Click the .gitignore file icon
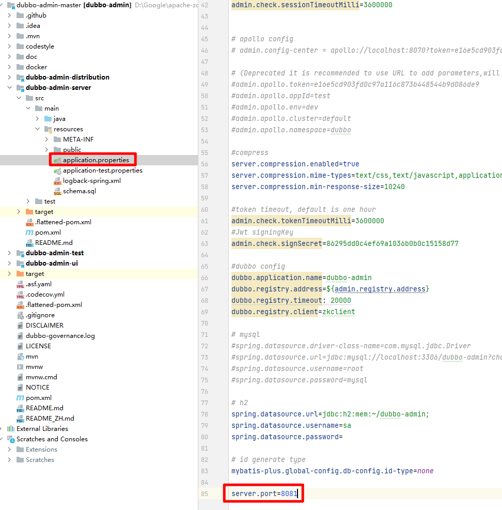The image size is (502, 510). [20, 315]
